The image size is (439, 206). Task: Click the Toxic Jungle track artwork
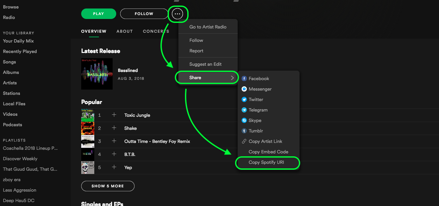point(88,115)
